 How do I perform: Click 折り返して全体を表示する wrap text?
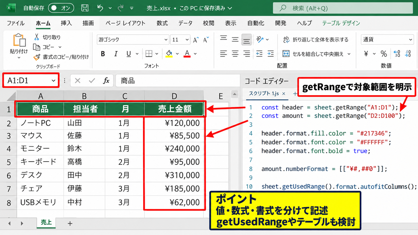(x=315, y=39)
